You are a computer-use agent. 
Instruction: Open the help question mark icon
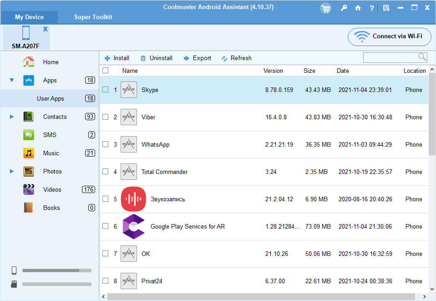(371, 8)
